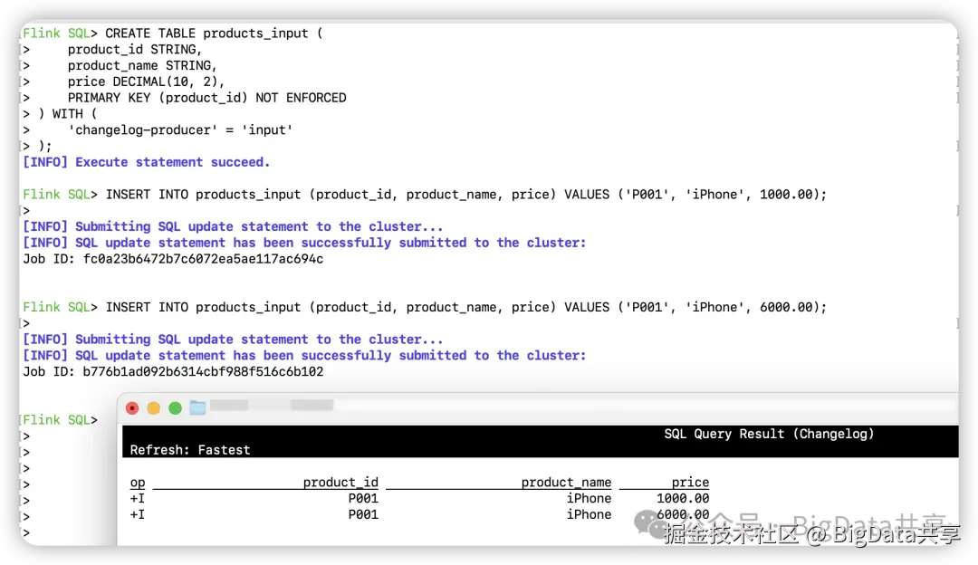The image size is (978, 565).
Task: Click the 'product_id' column header in the results
Action: pos(340,482)
